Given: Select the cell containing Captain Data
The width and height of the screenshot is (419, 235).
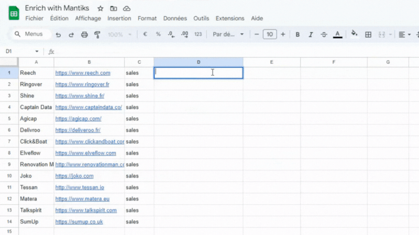Looking at the screenshot, I should point(36,107).
